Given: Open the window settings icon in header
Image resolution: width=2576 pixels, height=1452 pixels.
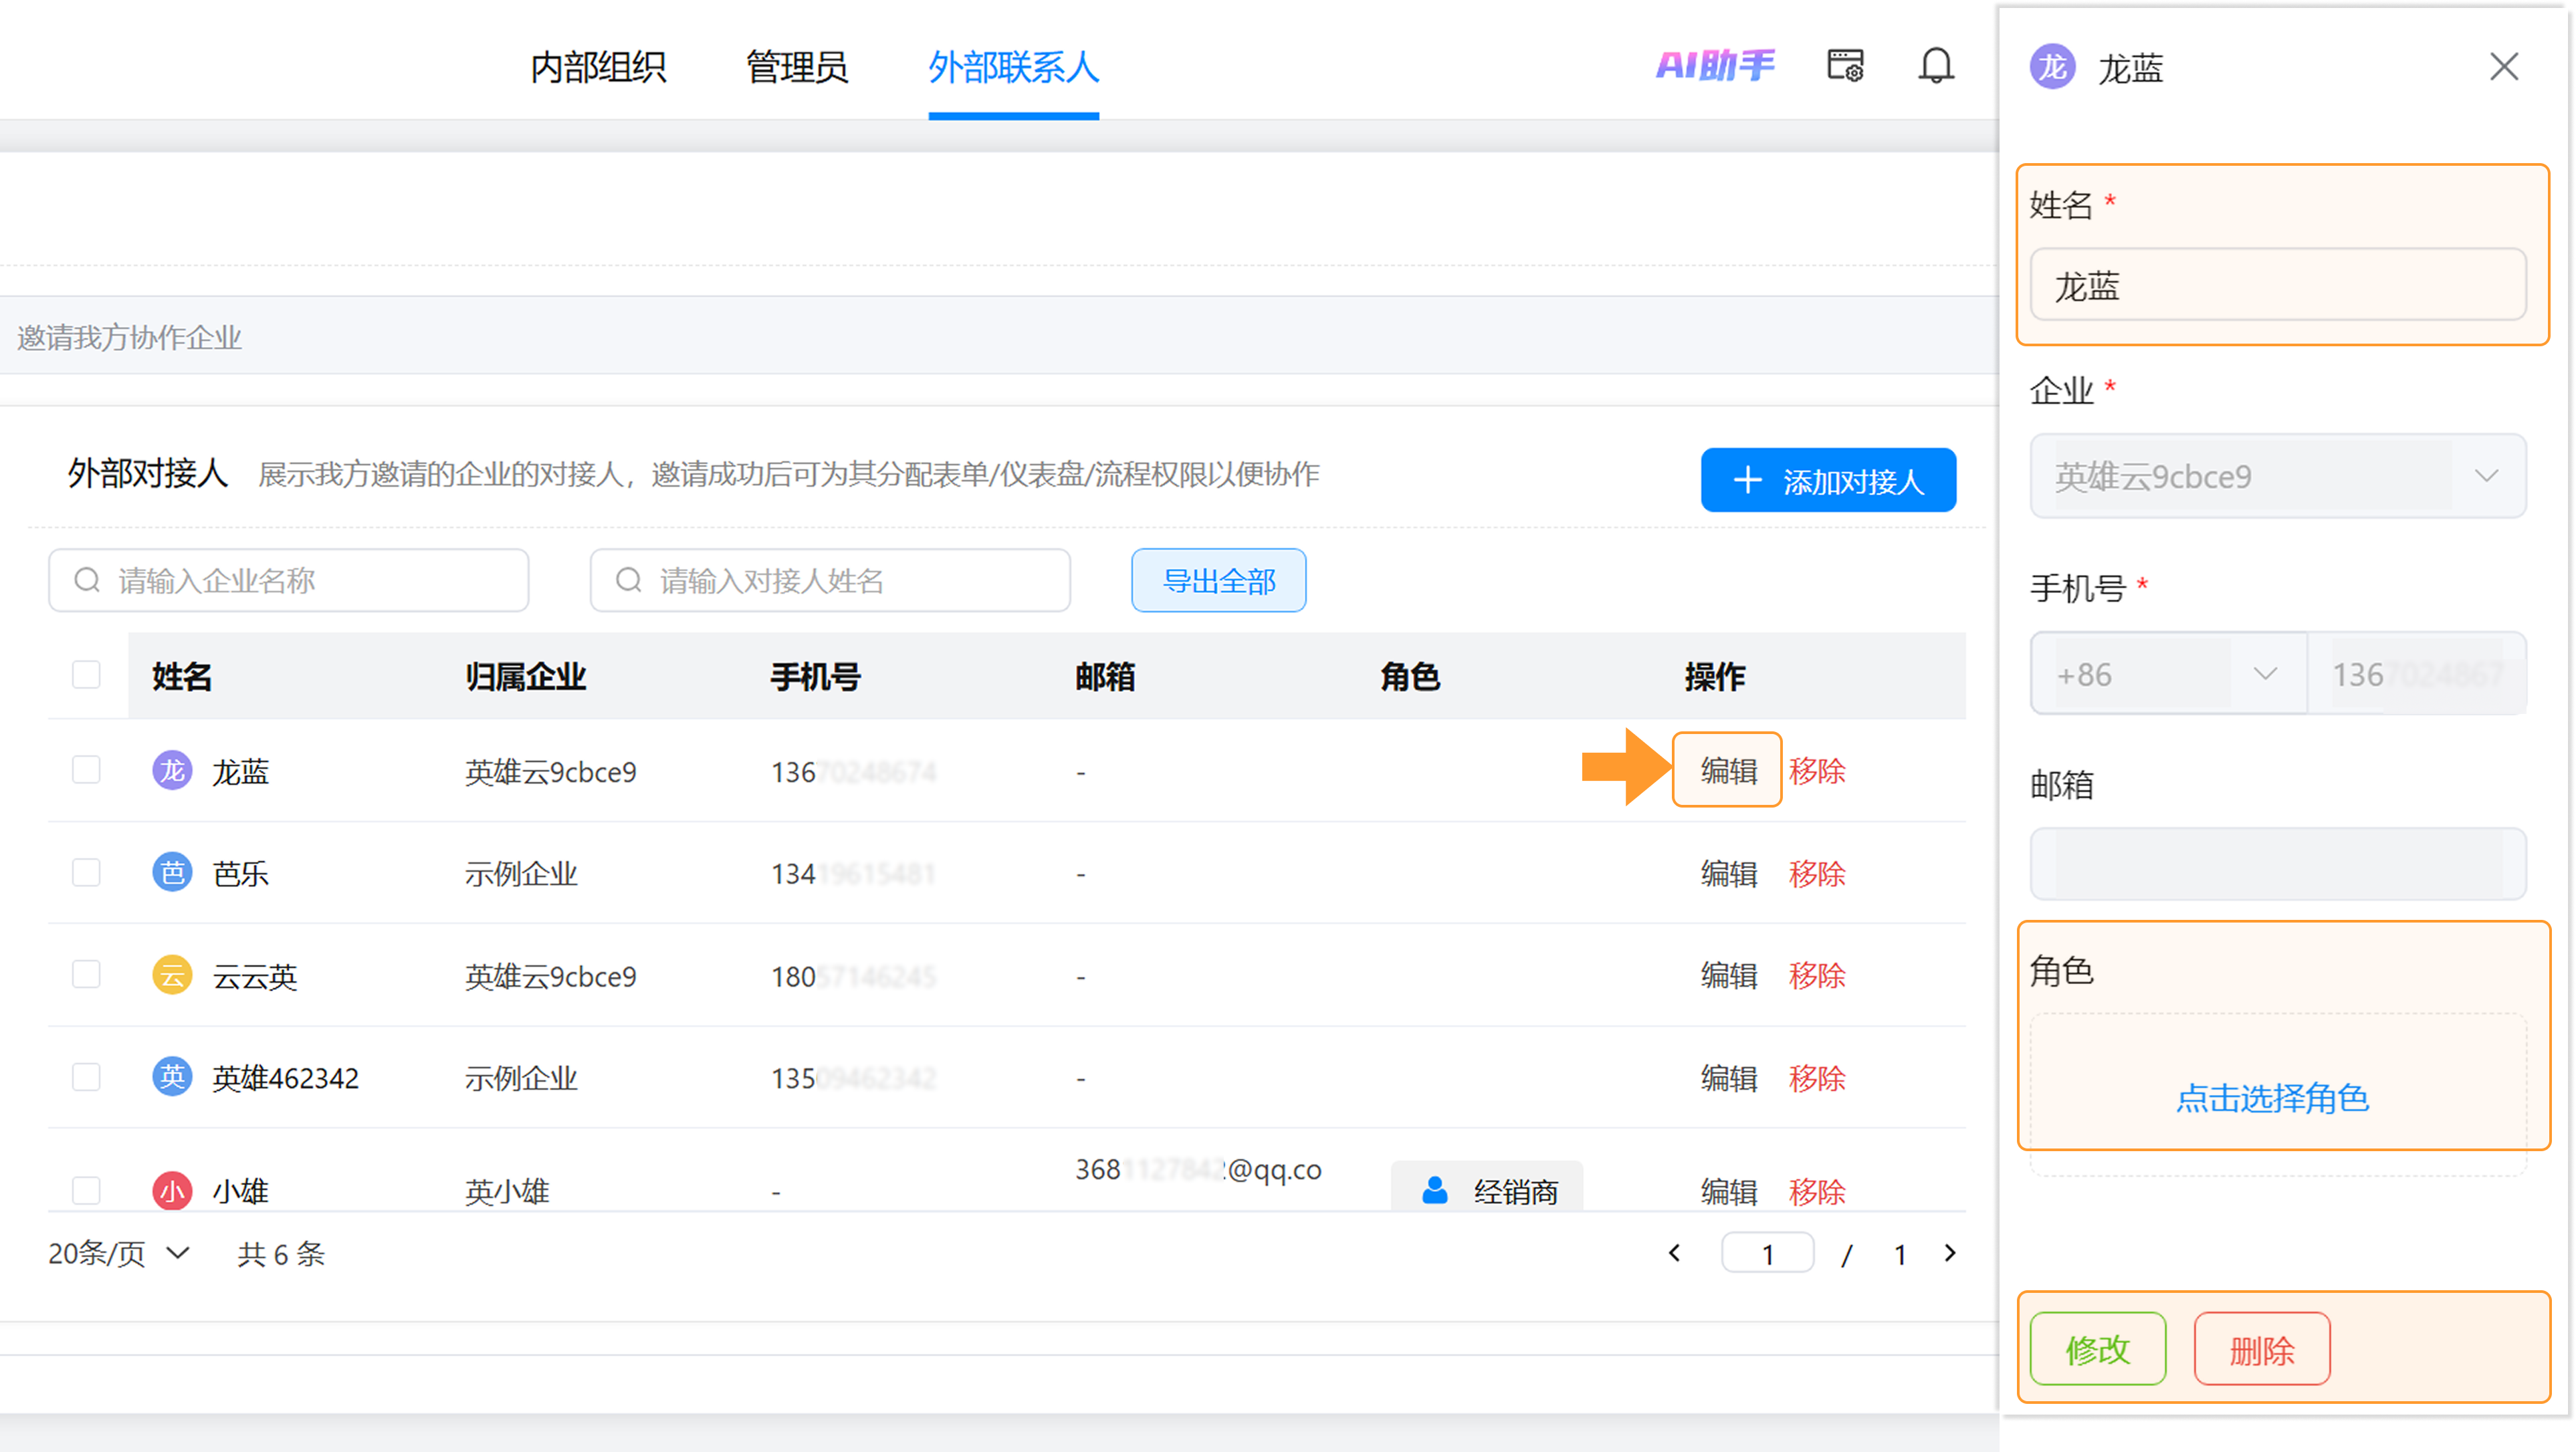Looking at the screenshot, I should pos(1845,66).
